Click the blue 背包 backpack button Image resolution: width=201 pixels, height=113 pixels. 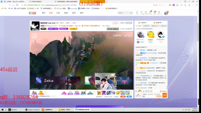129,97
